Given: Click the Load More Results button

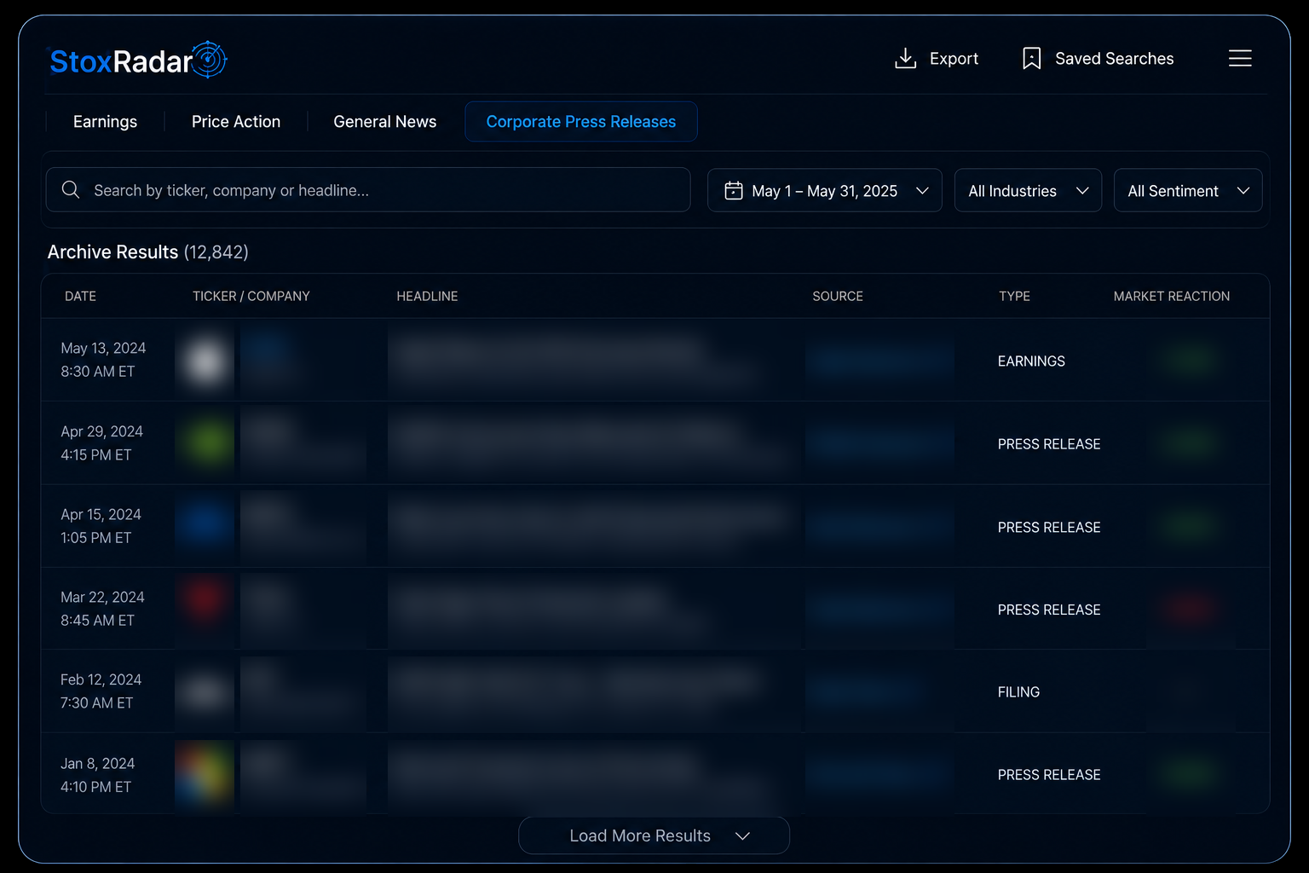Looking at the screenshot, I should [654, 835].
